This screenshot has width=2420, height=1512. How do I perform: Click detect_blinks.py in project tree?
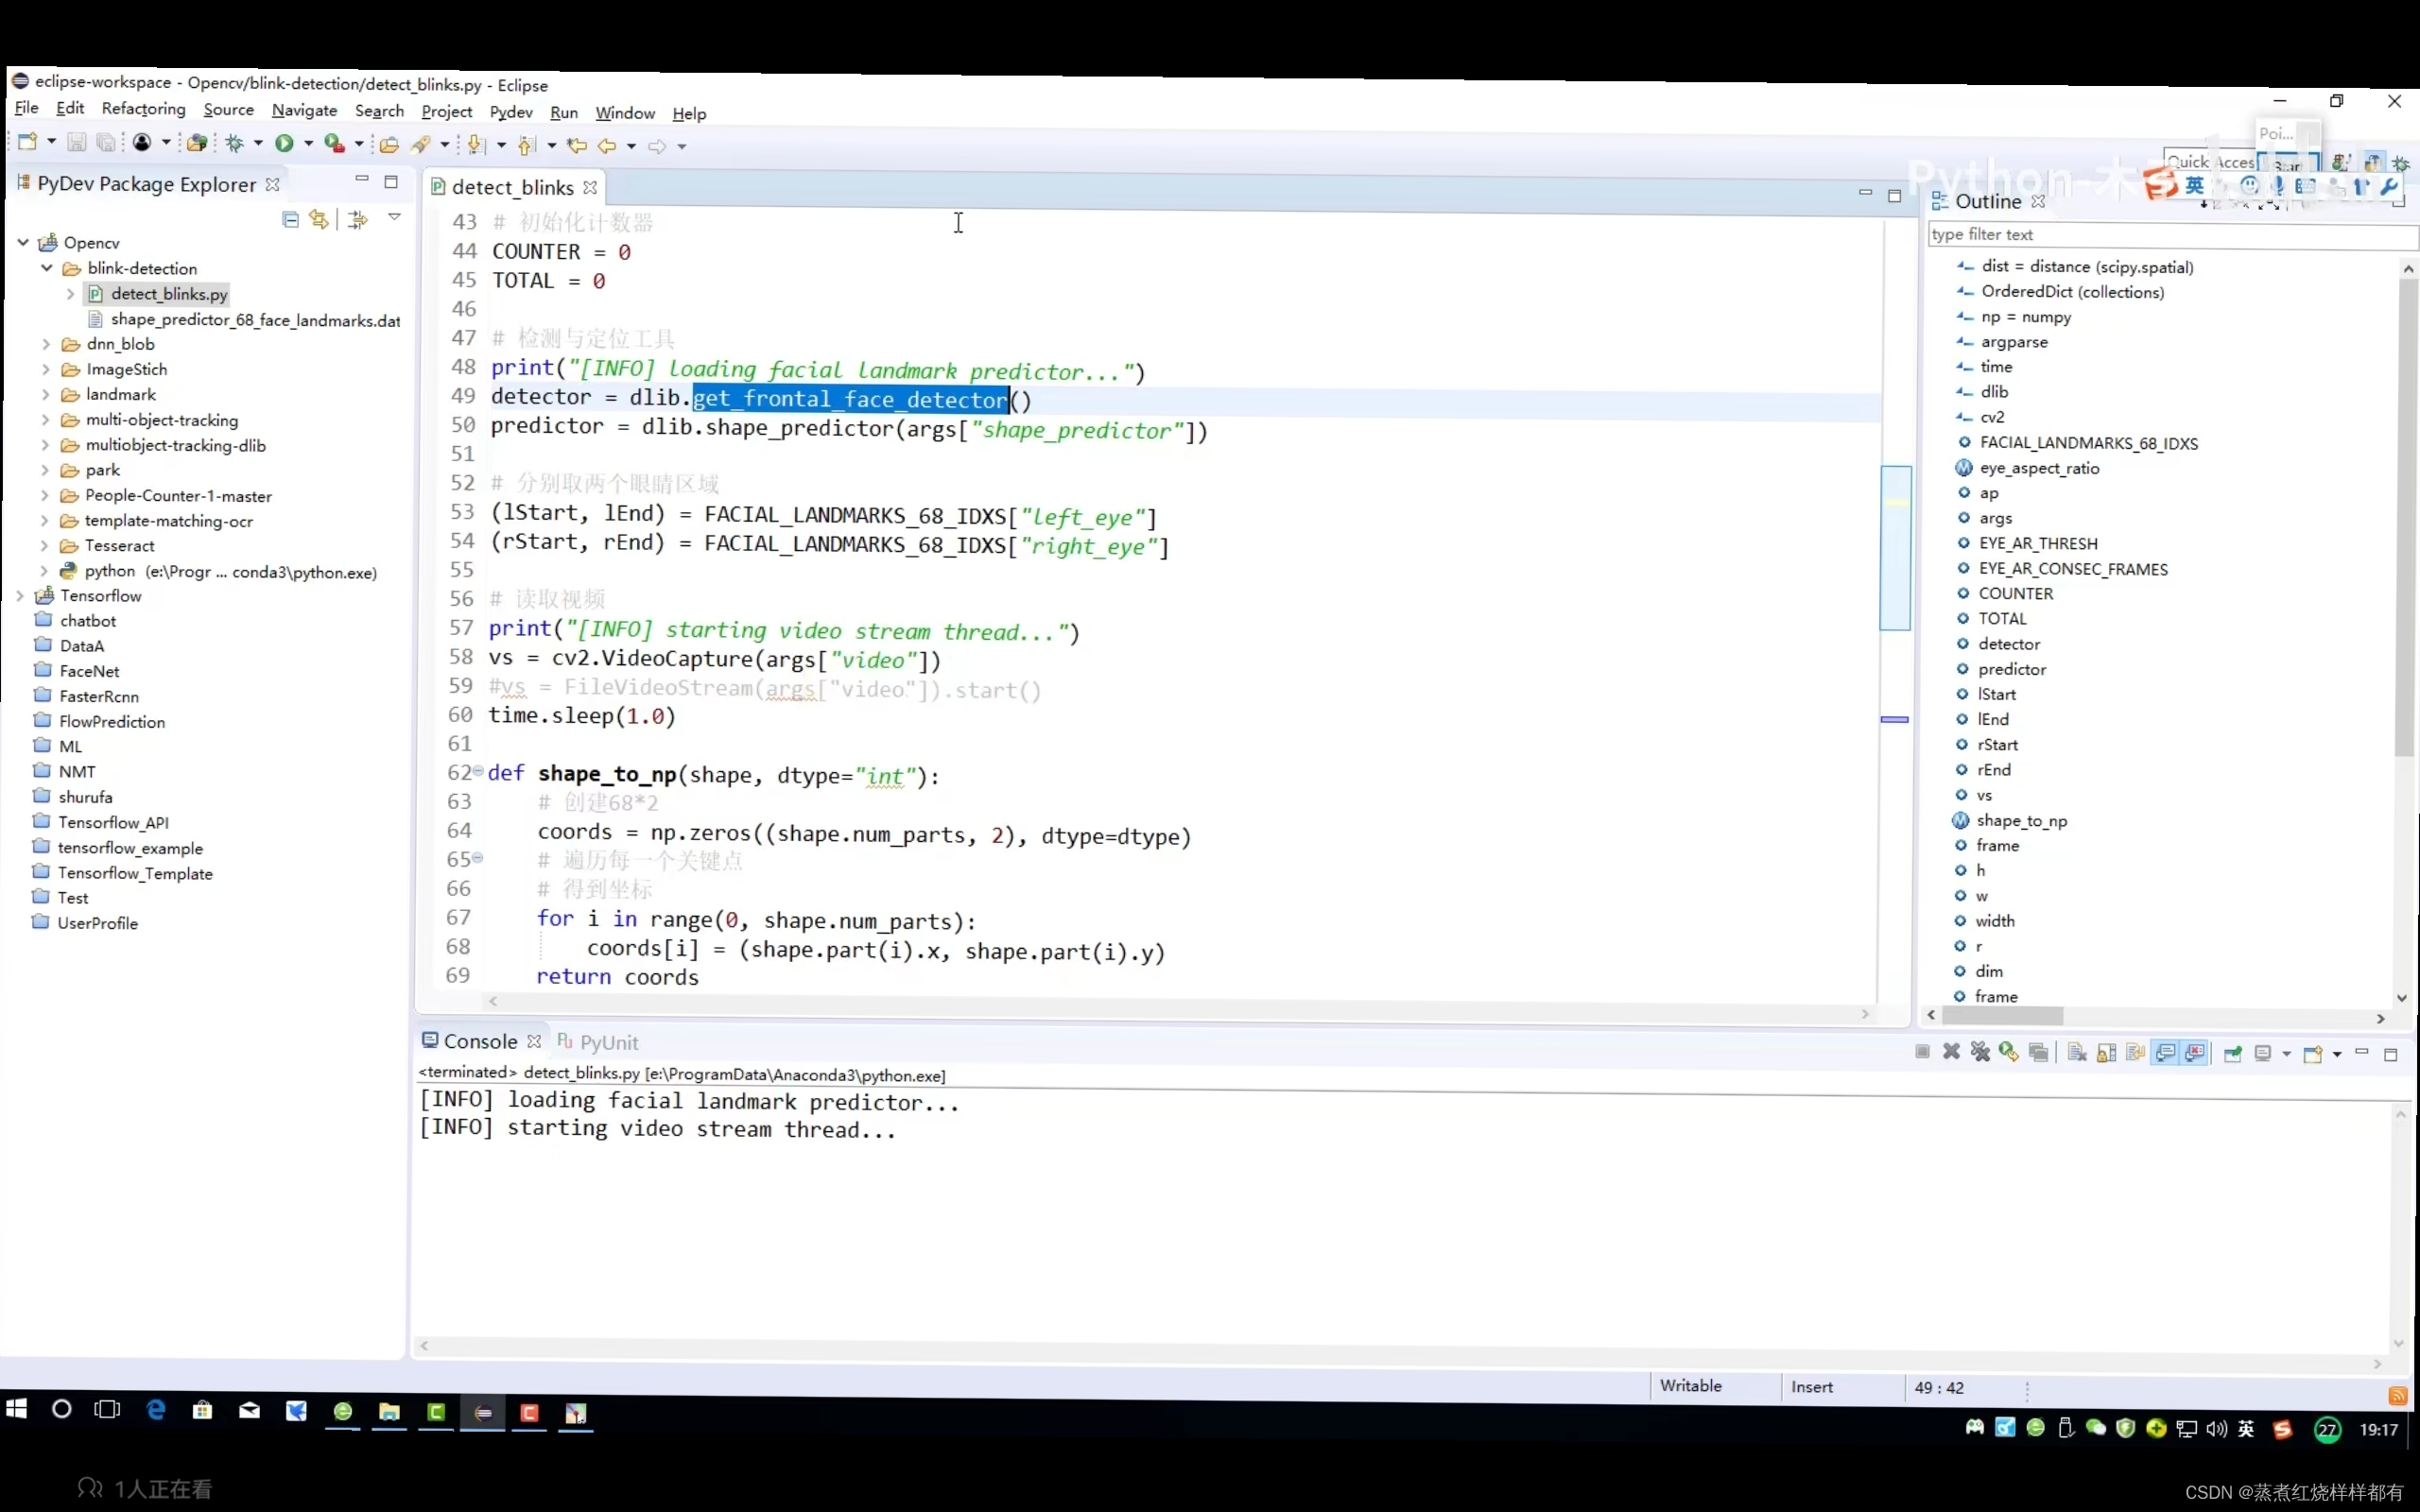pyautogui.click(x=167, y=293)
